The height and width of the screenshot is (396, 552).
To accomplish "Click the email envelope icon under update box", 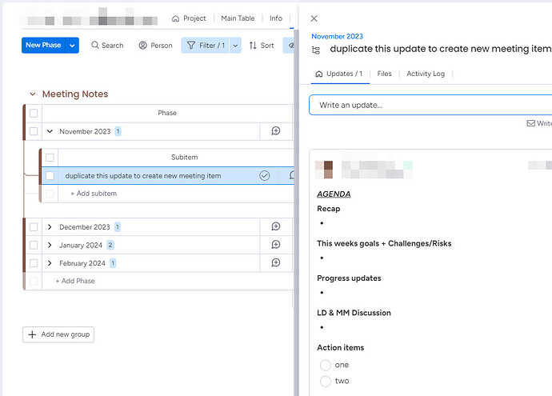I will pos(530,123).
